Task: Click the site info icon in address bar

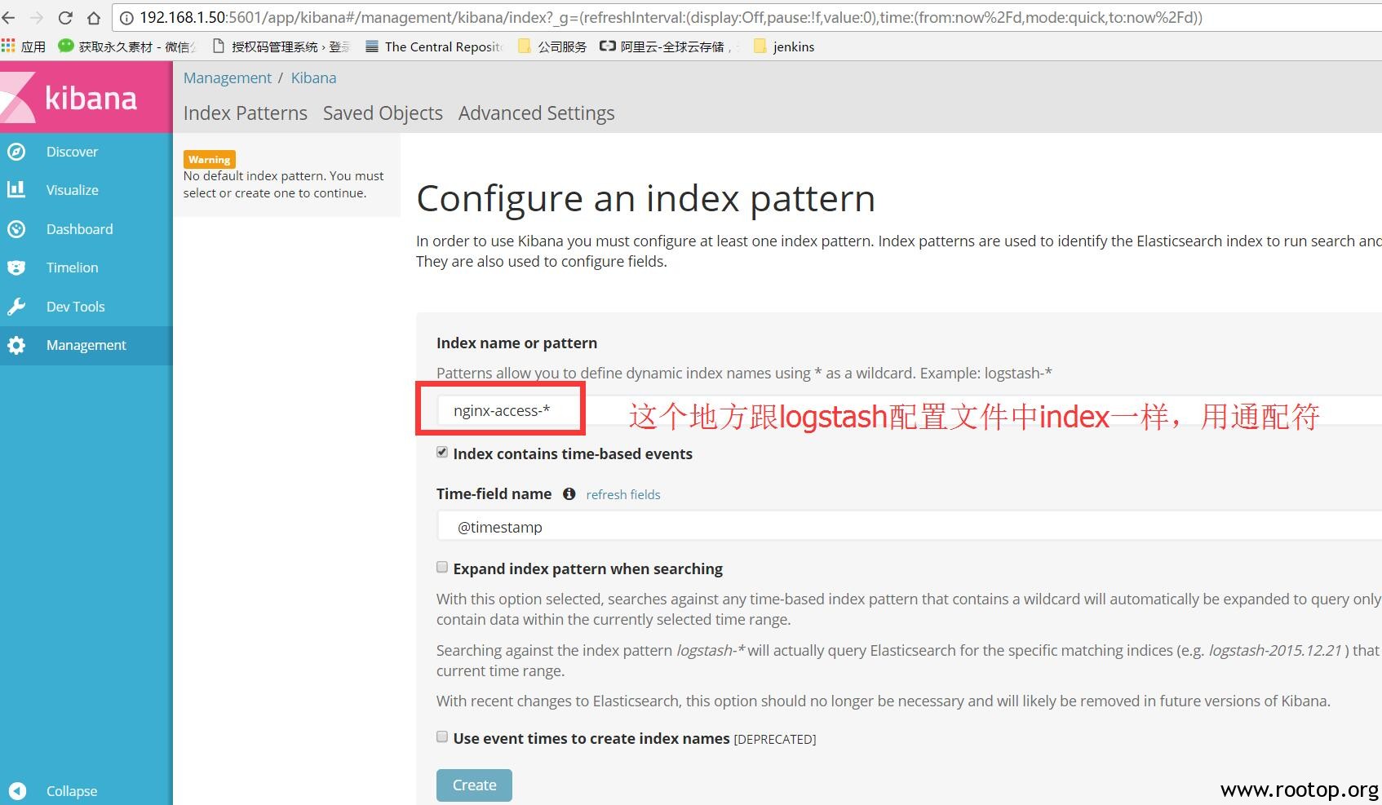Action: [x=126, y=18]
